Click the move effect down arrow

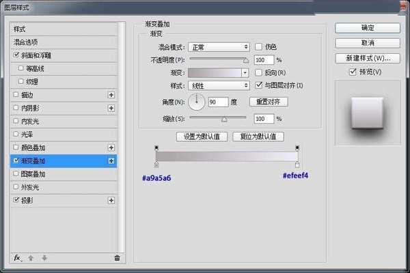point(44,258)
